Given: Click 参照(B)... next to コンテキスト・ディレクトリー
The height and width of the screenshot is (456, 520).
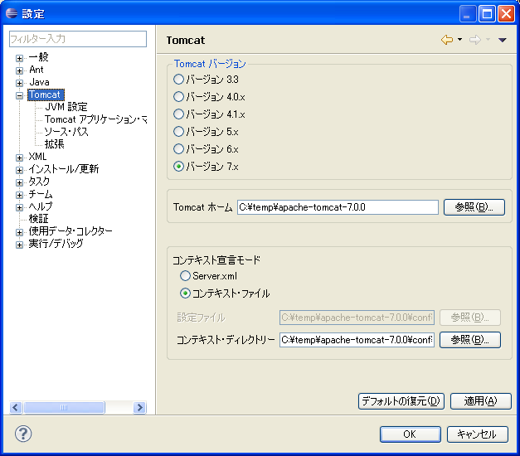Looking at the screenshot, I should [470, 340].
